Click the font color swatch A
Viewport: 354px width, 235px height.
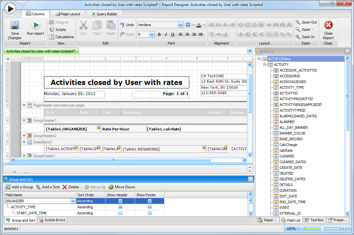pos(199,25)
